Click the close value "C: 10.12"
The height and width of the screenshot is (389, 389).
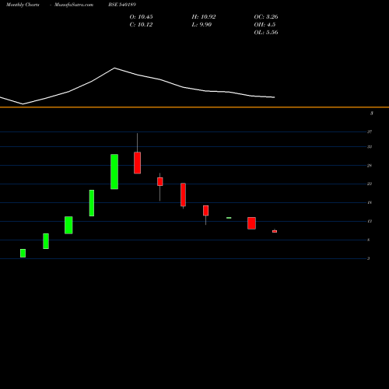coord(141,25)
